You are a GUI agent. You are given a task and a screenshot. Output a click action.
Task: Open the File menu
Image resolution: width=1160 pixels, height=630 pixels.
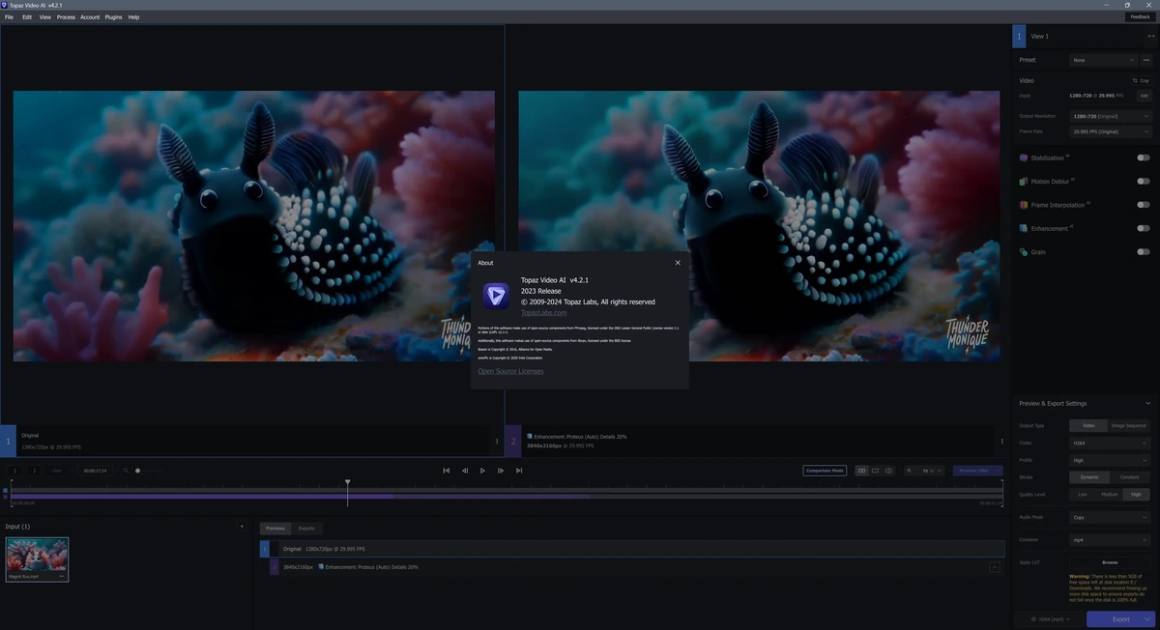coord(9,17)
